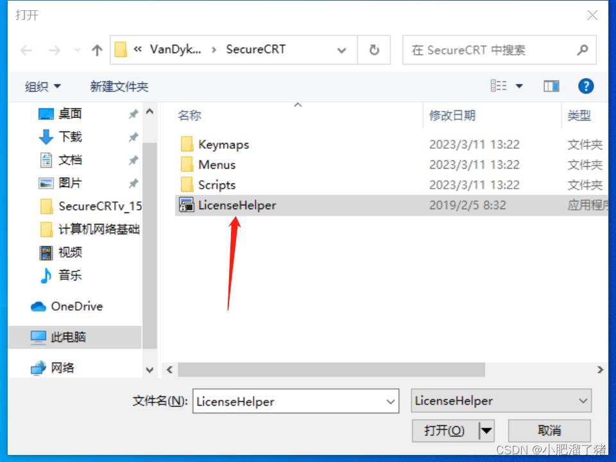
Task: Refresh the SecureCRT folder listing
Action: pyautogui.click(x=374, y=50)
